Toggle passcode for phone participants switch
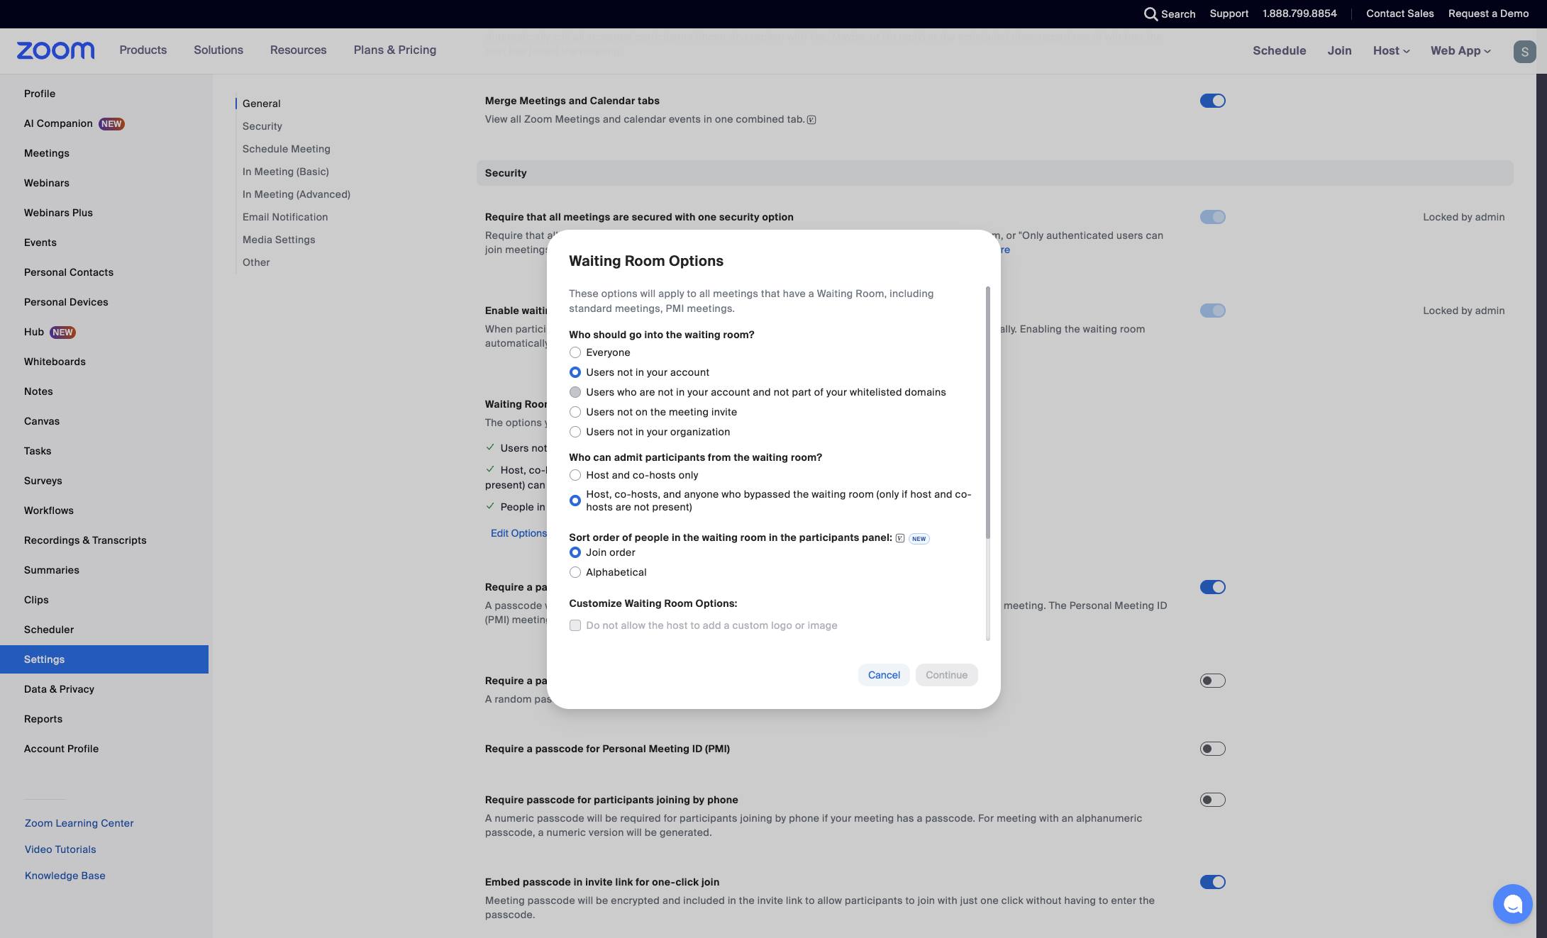Image resolution: width=1547 pixels, height=938 pixels. (x=1212, y=800)
